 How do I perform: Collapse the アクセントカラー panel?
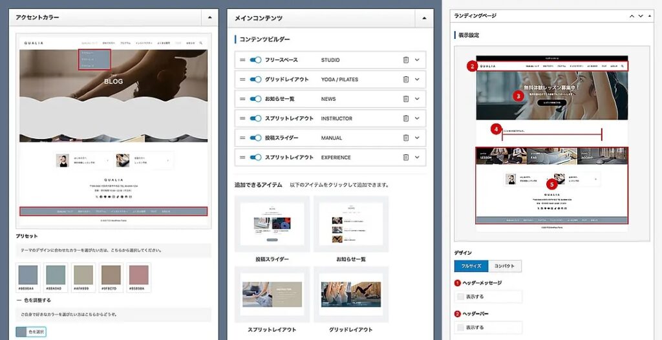pos(210,17)
